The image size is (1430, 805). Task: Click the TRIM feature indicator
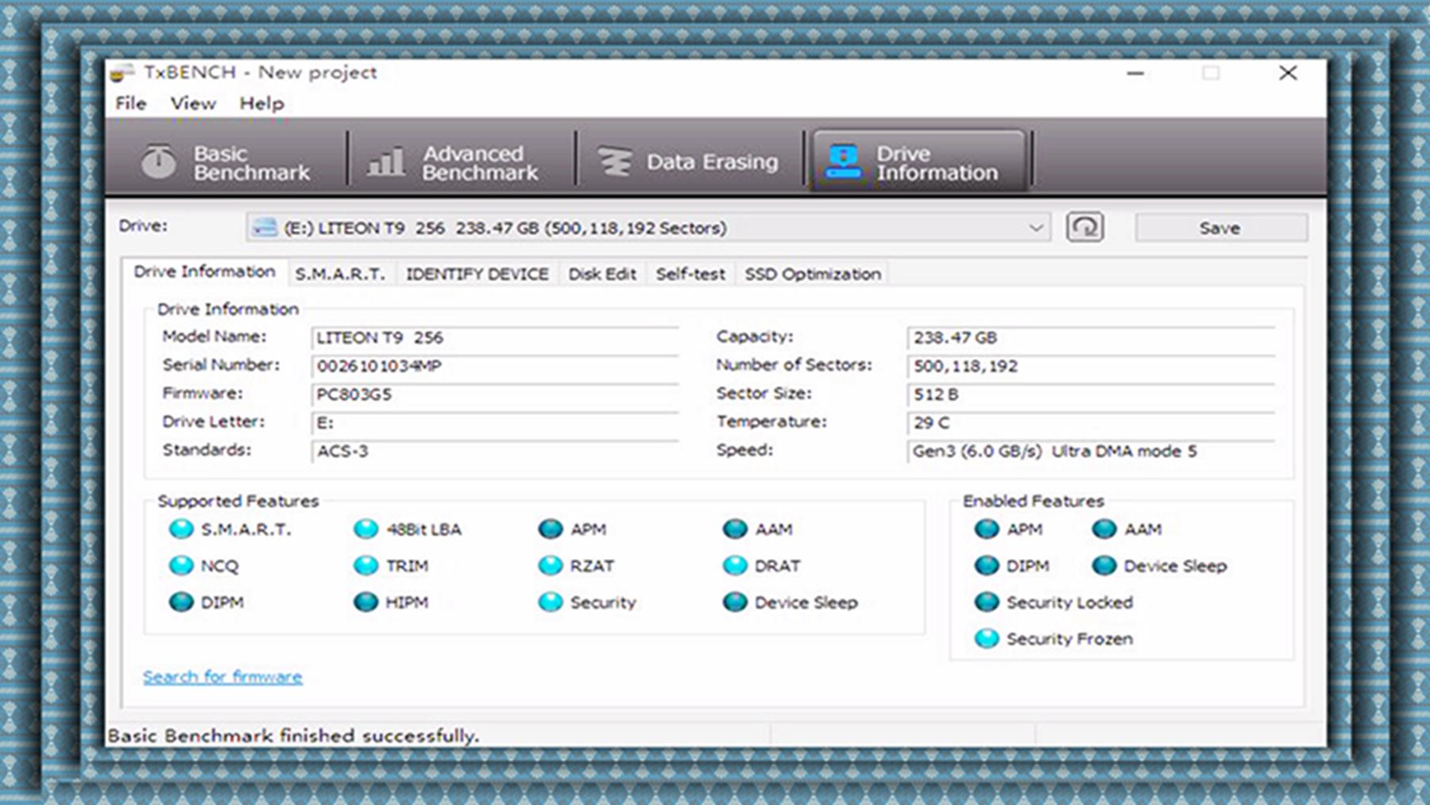(x=365, y=565)
